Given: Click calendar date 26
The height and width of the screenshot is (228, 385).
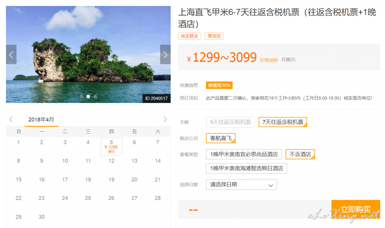Looking at the screenshot, I should click(111, 198).
